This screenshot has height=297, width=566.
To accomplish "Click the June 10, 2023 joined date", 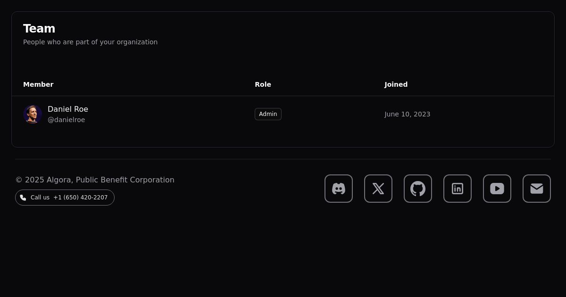I will coord(407,114).
